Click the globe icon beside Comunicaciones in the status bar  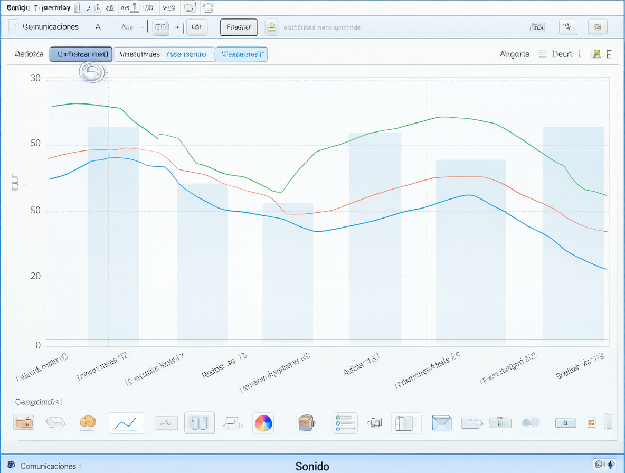pyautogui.click(x=11, y=465)
